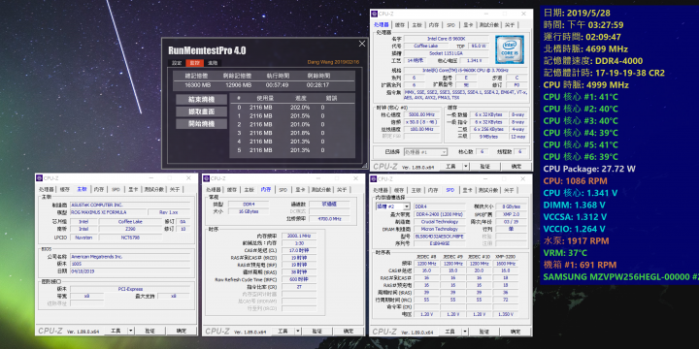Image resolution: width=699 pixels, height=349 pixels.
Task: Open 工具 dropdown arrow in mainboard window
Action: 130,331
